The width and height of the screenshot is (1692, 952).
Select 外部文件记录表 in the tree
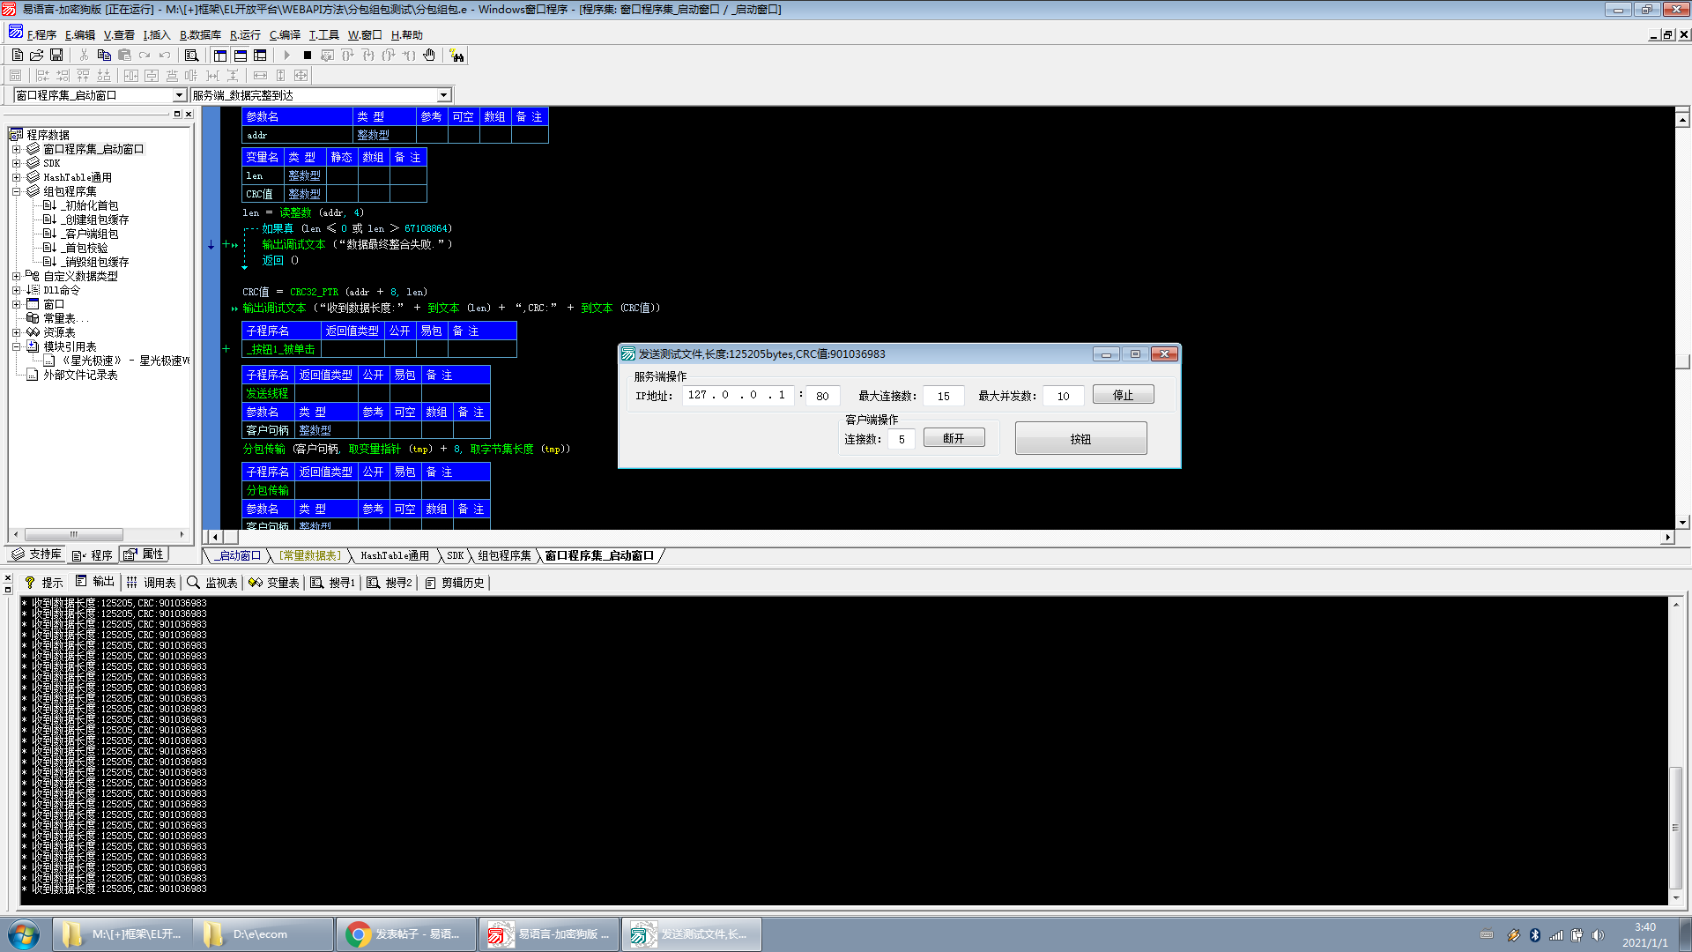click(80, 375)
